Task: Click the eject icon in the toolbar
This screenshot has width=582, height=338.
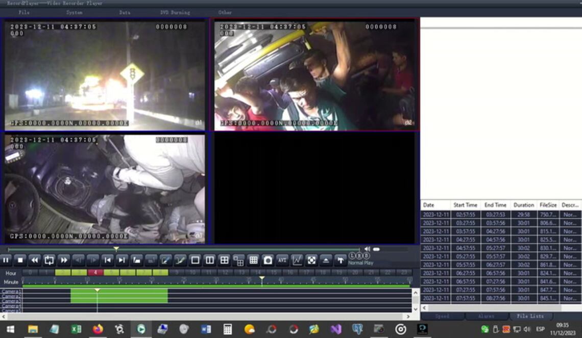Action: [x=326, y=260]
